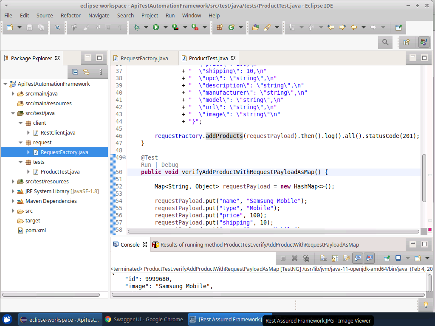
Task: Click the Debug link above the test method
Action: (169, 165)
